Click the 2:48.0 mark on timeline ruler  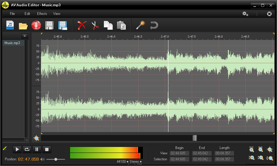(x=219, y=37)
